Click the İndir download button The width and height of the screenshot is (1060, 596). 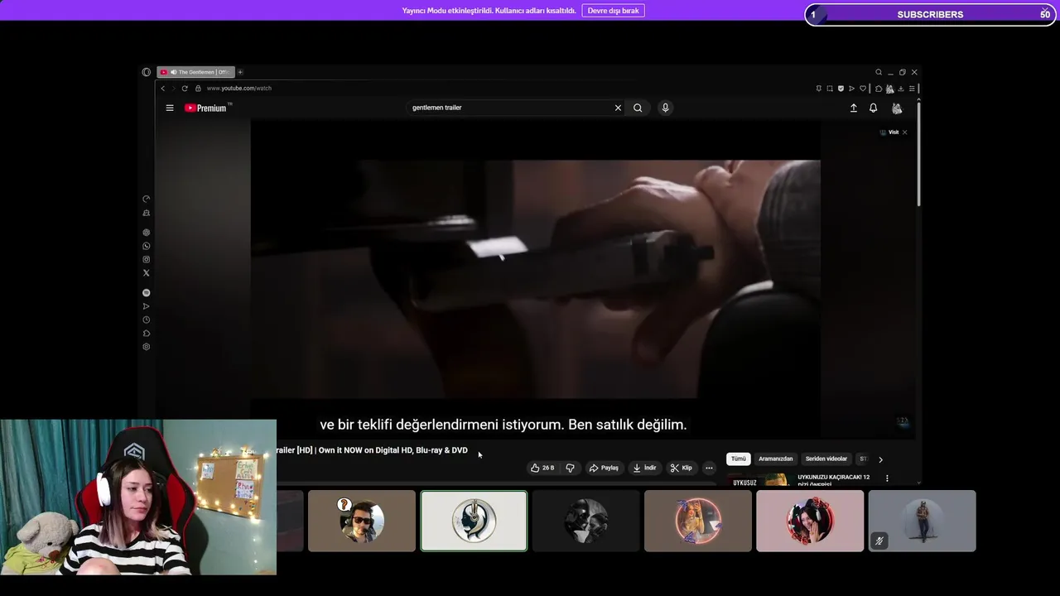pyautogui.click(x=644, y=468)
